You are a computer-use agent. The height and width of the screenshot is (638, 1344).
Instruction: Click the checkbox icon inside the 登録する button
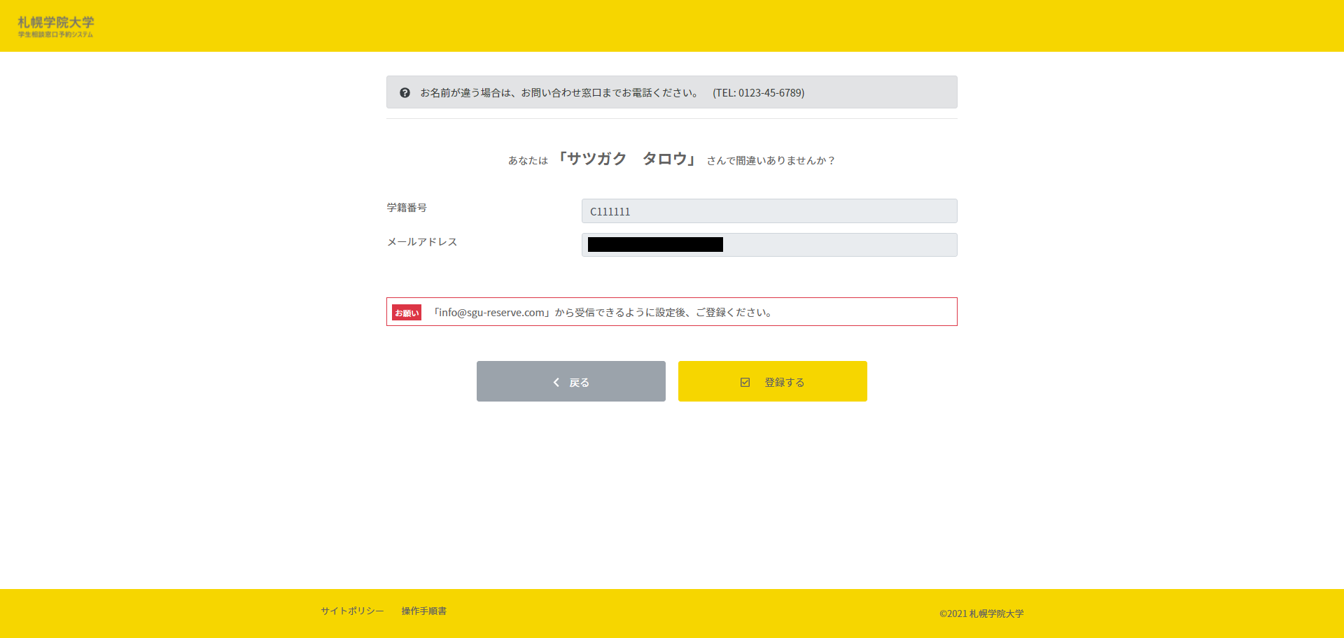click(x=745, y=382)
